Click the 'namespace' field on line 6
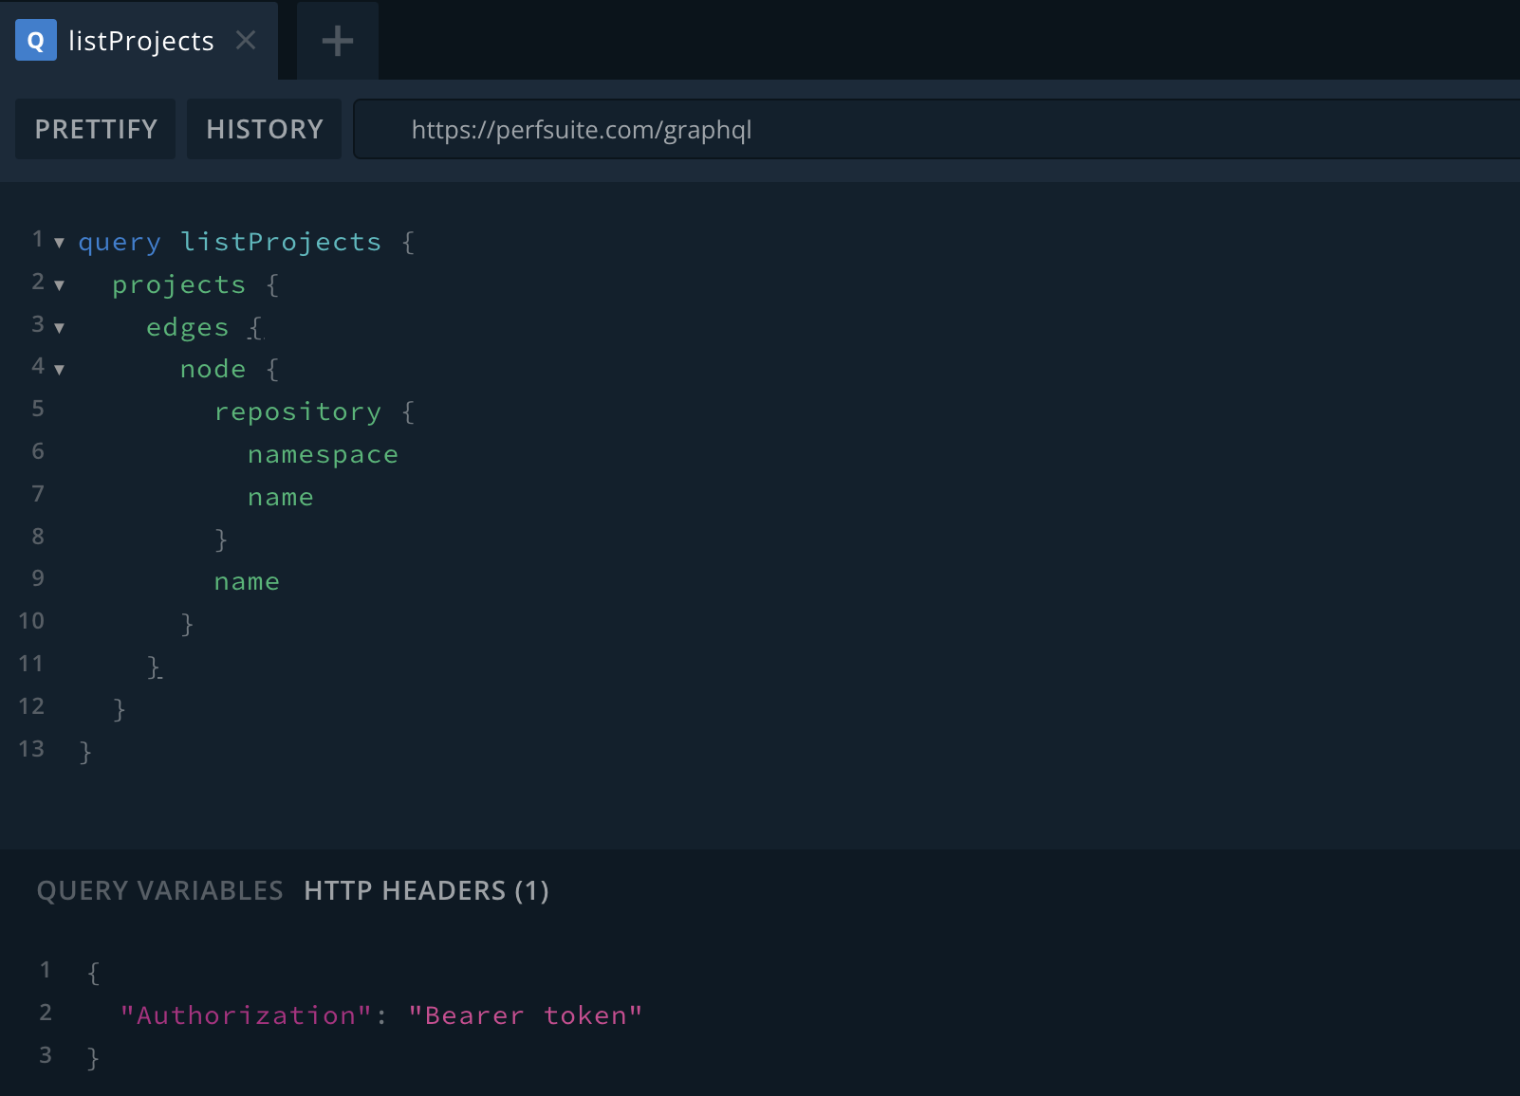 pos(324,454)
